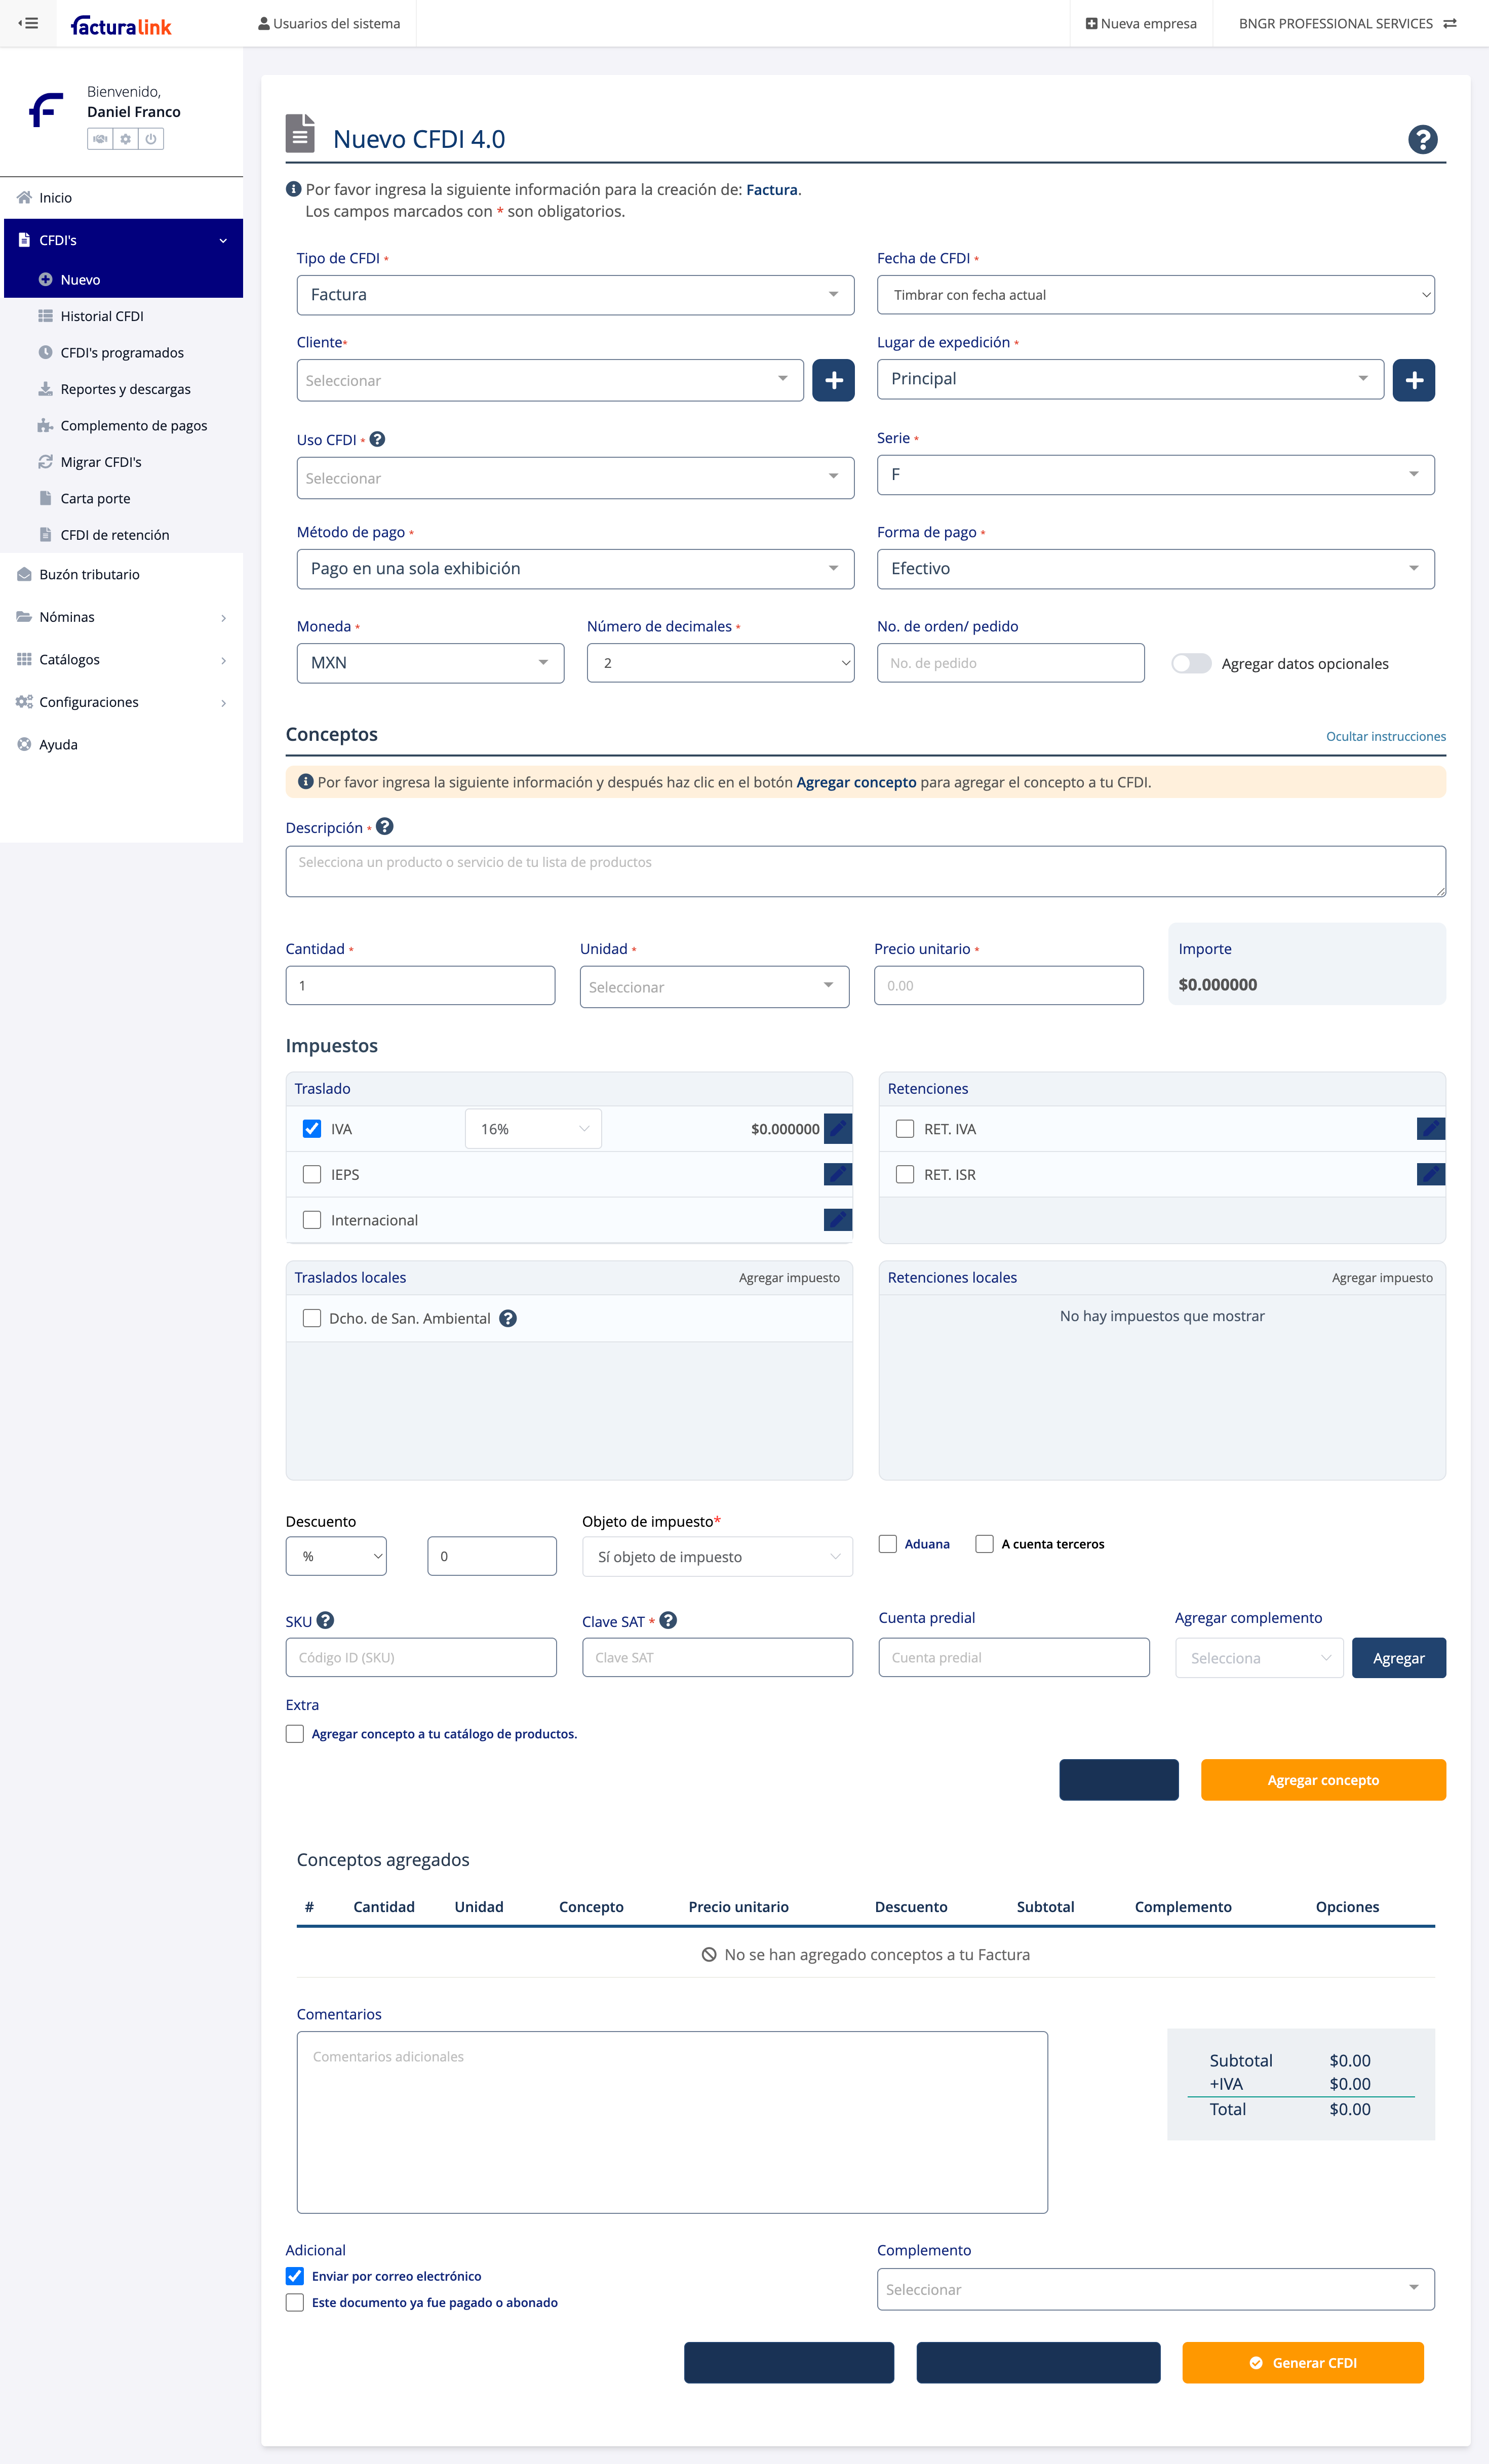
Task: Uncheck Enviar por correo electrónico
Action: 295,2276
